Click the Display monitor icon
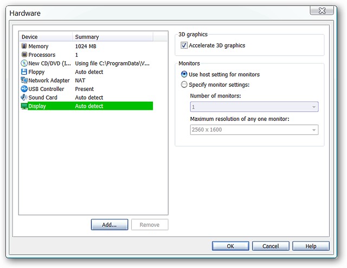 coord(24,106)
